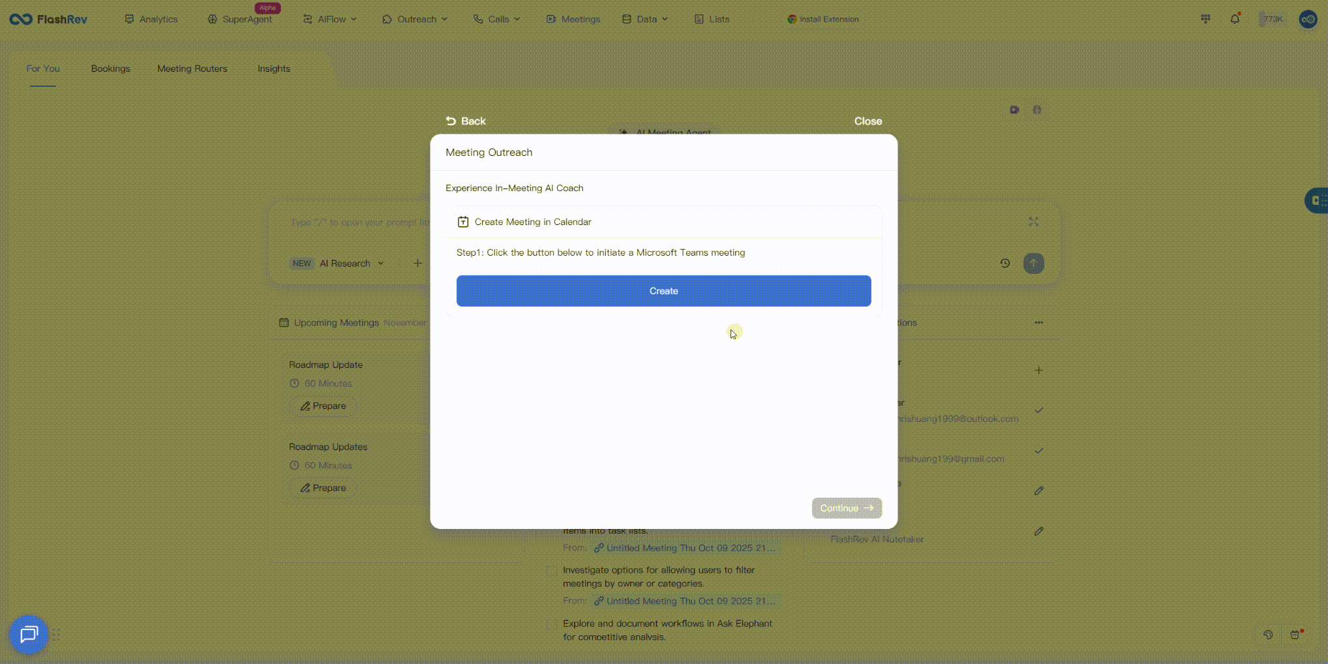Expand the Outreach dropdown menu
Screen dimensions: 1328x664
415,20
